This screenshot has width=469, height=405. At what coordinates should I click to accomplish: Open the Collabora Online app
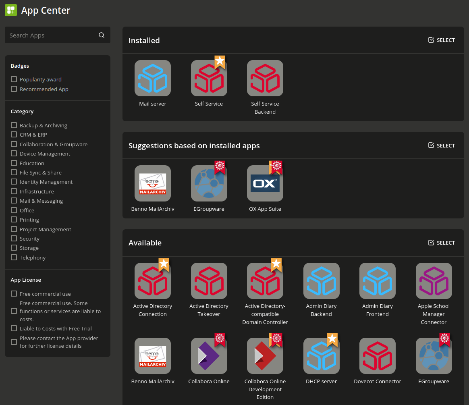click(x=209, y=355)
